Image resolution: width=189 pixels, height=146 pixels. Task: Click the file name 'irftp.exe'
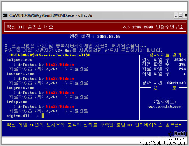point(17,102)
